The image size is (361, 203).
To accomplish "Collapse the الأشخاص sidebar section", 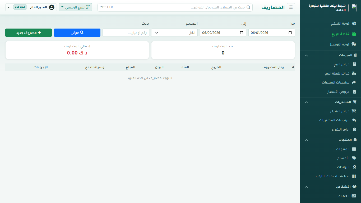I will coord(331,187).
